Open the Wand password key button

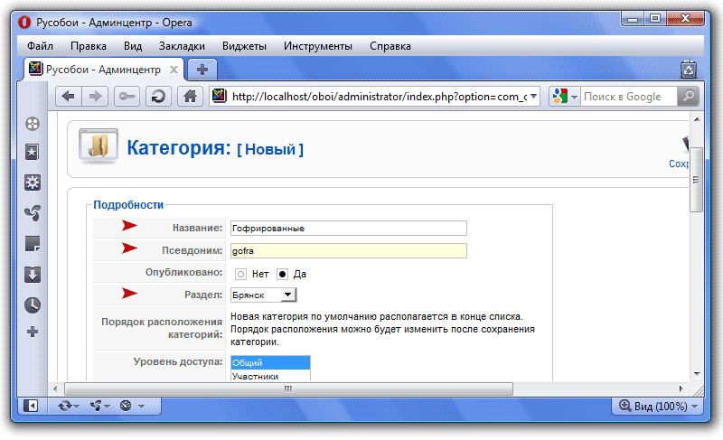(127, 97)
